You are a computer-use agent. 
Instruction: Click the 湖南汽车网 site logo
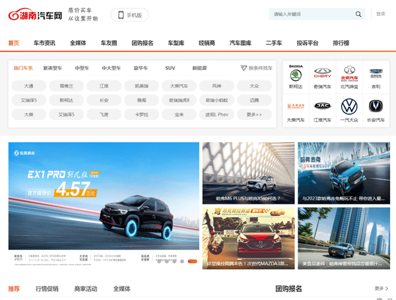click(35, 15)
